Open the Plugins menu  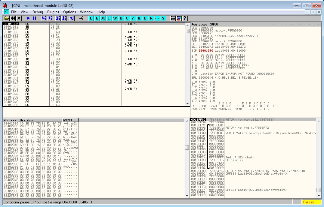point(53,12)
